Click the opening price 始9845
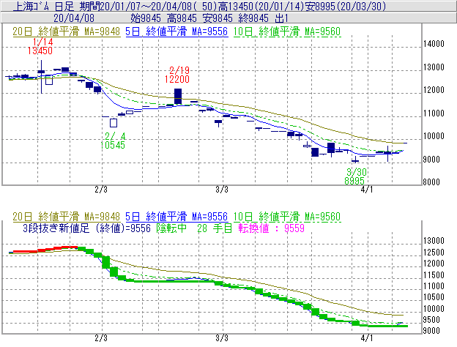Viewport: 457px width, 347px height. point(146,18)
